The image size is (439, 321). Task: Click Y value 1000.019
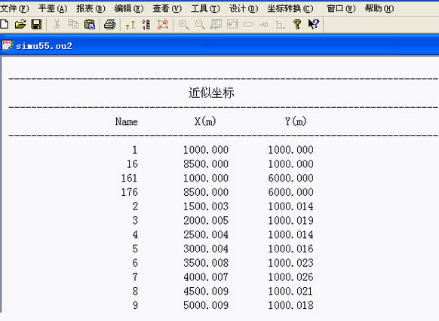coord(290,221)
